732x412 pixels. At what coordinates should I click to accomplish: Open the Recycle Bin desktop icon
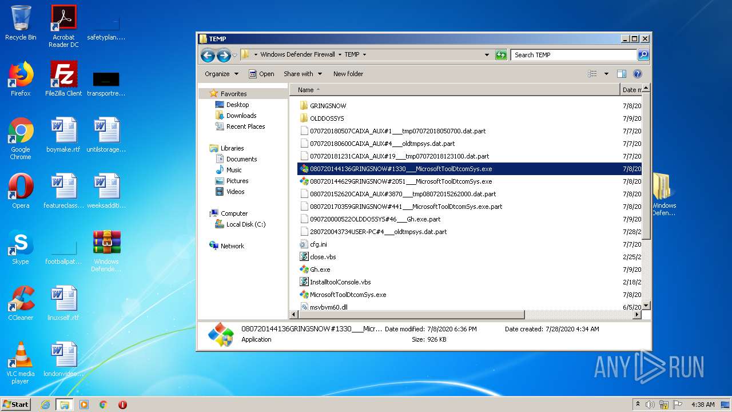(x=21, y=23)
